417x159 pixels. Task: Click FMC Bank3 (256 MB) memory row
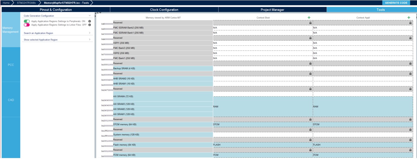click(x=163, y=48)
